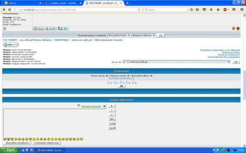Click the Firefox back arrow button
This screenshot has height=153, width=246.
(x=4, y=9)
